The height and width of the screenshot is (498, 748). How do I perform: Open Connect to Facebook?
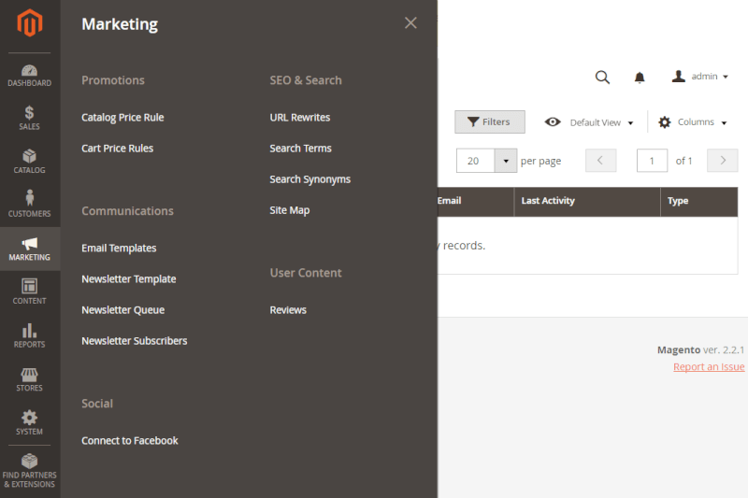(x=130, y=441)
